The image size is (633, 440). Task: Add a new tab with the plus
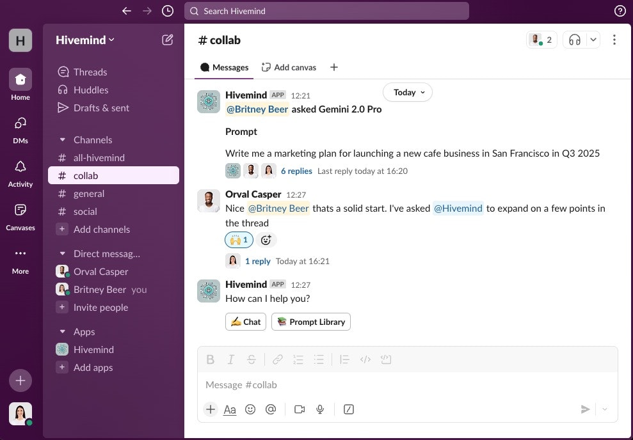[x=334, y=67]
